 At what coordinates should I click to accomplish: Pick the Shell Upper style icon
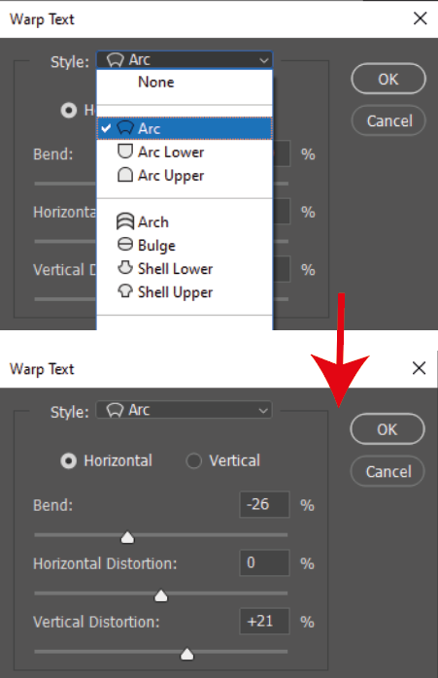coord(125,291)
